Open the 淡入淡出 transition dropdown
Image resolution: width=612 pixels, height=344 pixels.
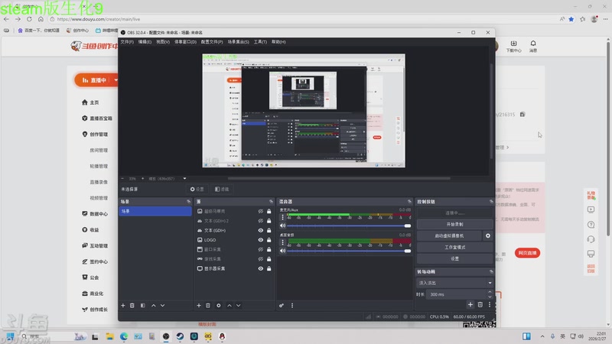point(454,283)
